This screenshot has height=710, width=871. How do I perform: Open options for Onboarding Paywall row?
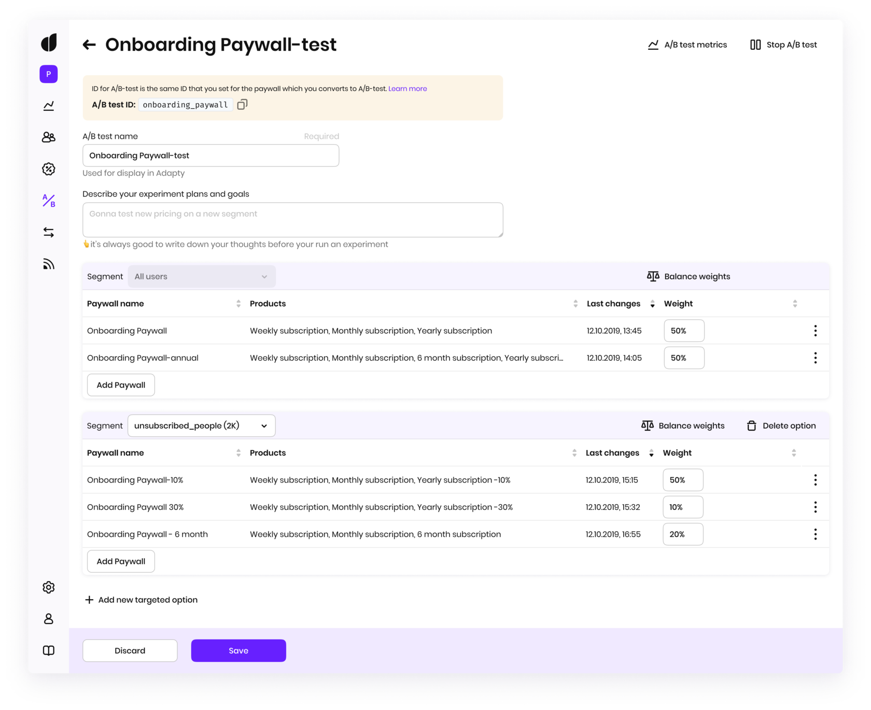coord(816,331)
